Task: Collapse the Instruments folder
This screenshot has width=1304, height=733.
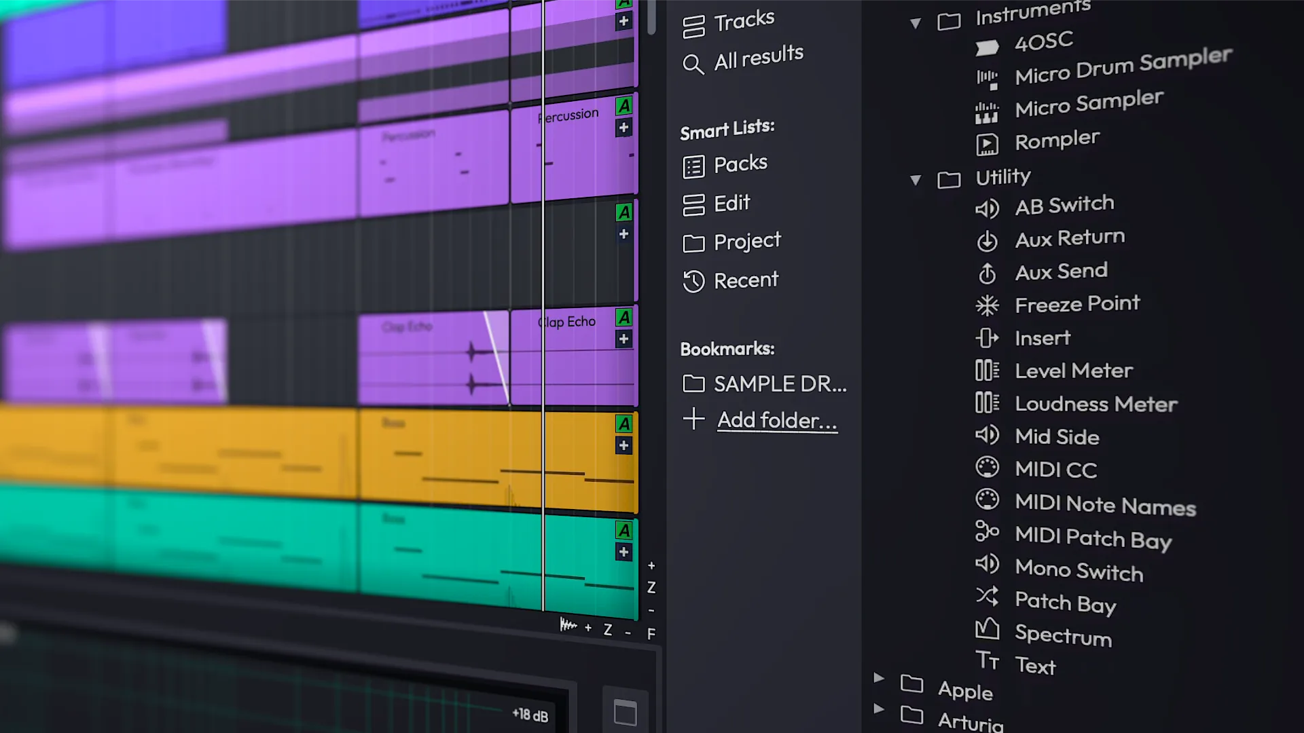Action: (x=916, y=24)
